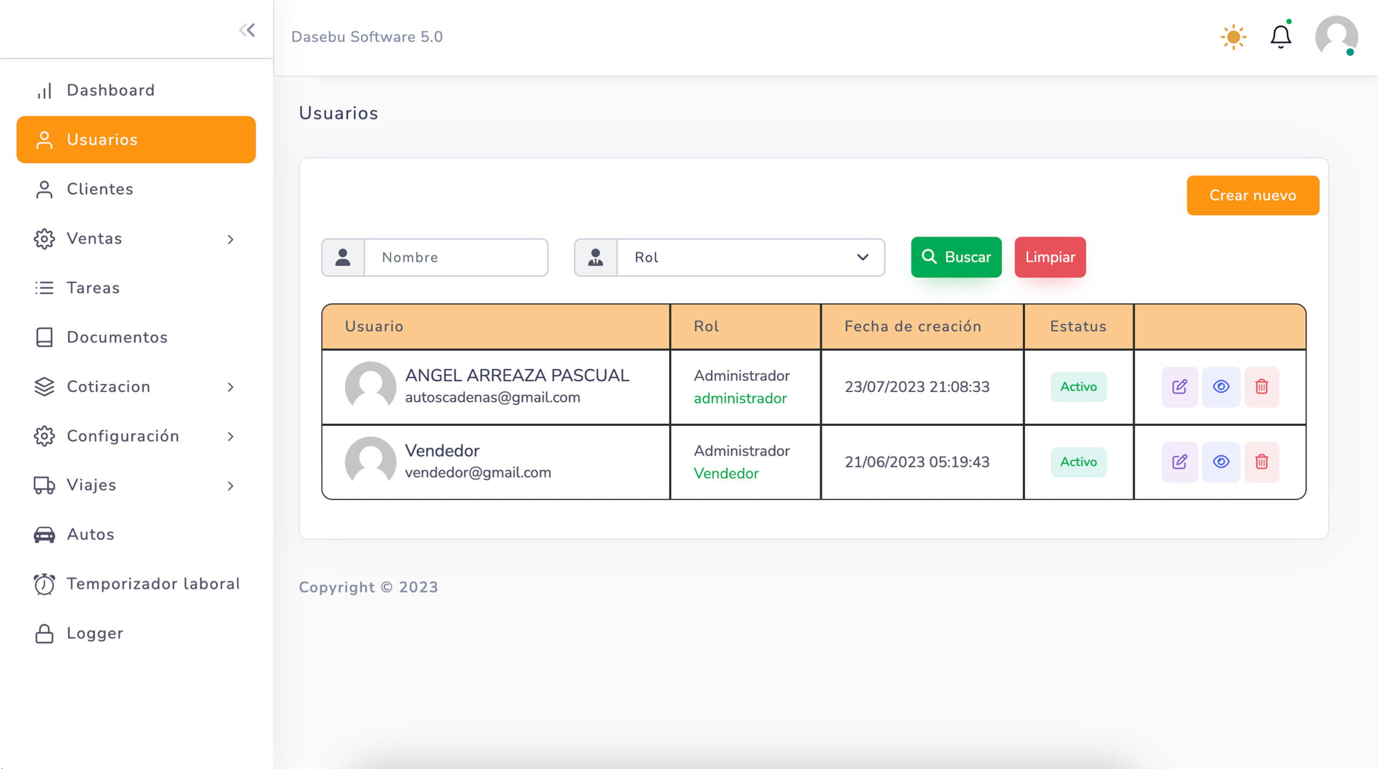Click the Ventas gear icon

pyautogui.click(x=44, y=239)
